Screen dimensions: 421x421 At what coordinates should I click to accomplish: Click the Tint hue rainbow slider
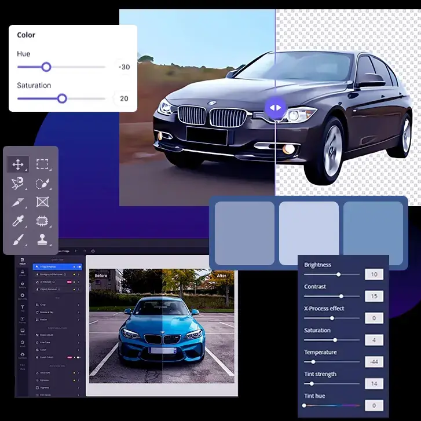coord(332,405)
